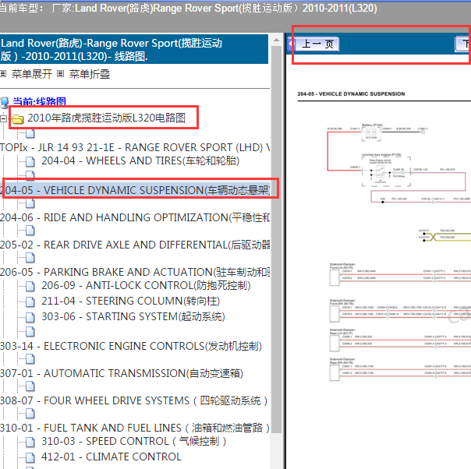Viewport: 471px width, 469px height.
Task: Click page icon beside 310-03 SPEED CONTROL
Action: (x=30, y=443)
